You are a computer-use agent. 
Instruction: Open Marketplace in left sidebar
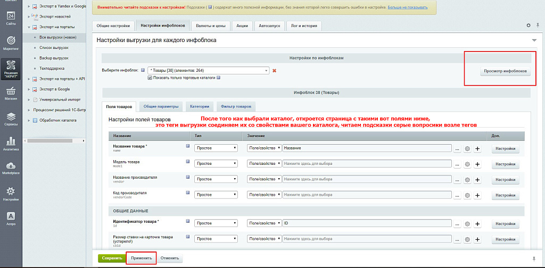(x=11, y=167)
